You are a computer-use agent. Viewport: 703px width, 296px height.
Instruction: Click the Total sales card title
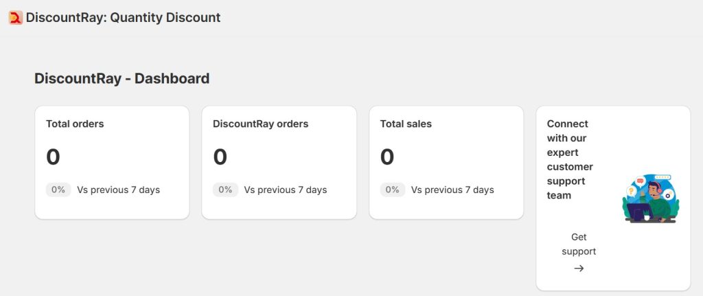406,124
